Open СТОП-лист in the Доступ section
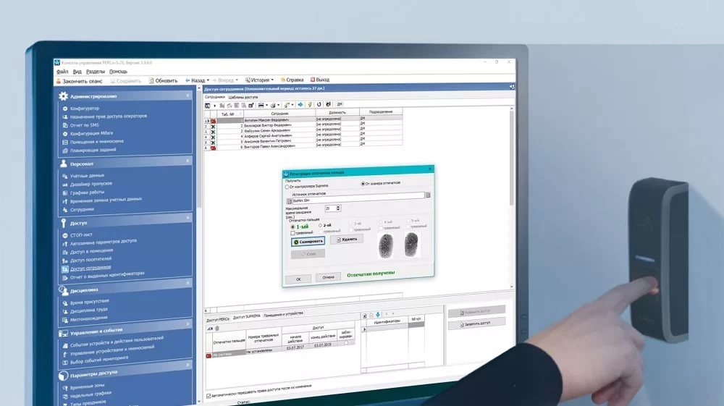This screenshot has height=406, width=724. (x=81, y=234)
